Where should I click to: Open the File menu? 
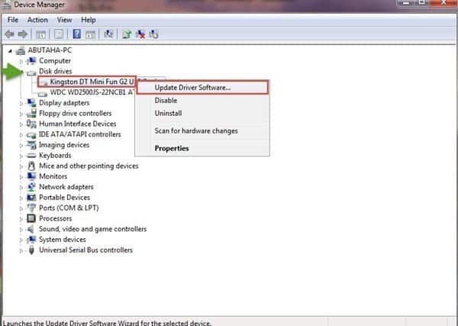point(13,20)
